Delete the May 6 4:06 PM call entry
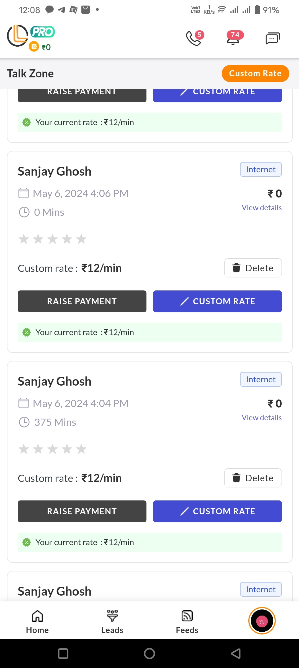Screen dimensions: 299x668 click(253, 268)
